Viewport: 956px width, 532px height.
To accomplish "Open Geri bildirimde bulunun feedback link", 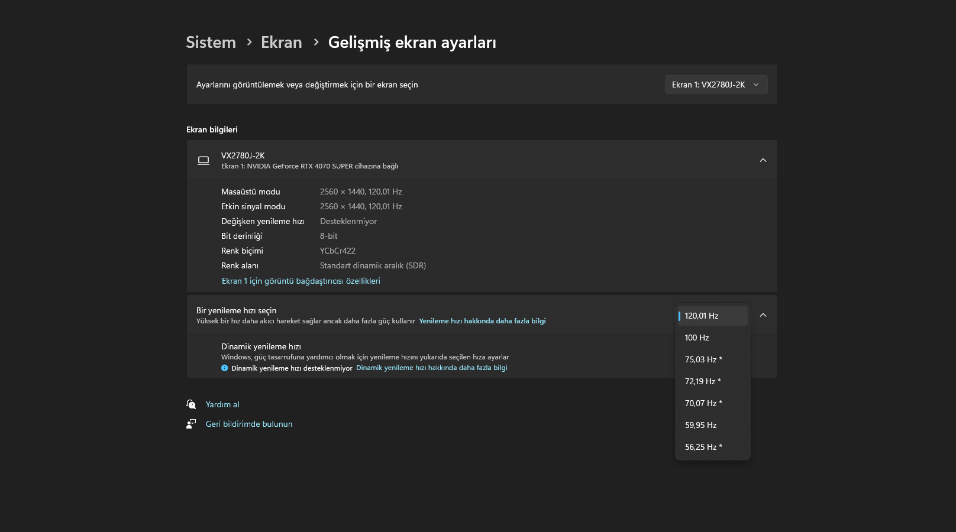I will pyautogui.click(x=249, y=424).
